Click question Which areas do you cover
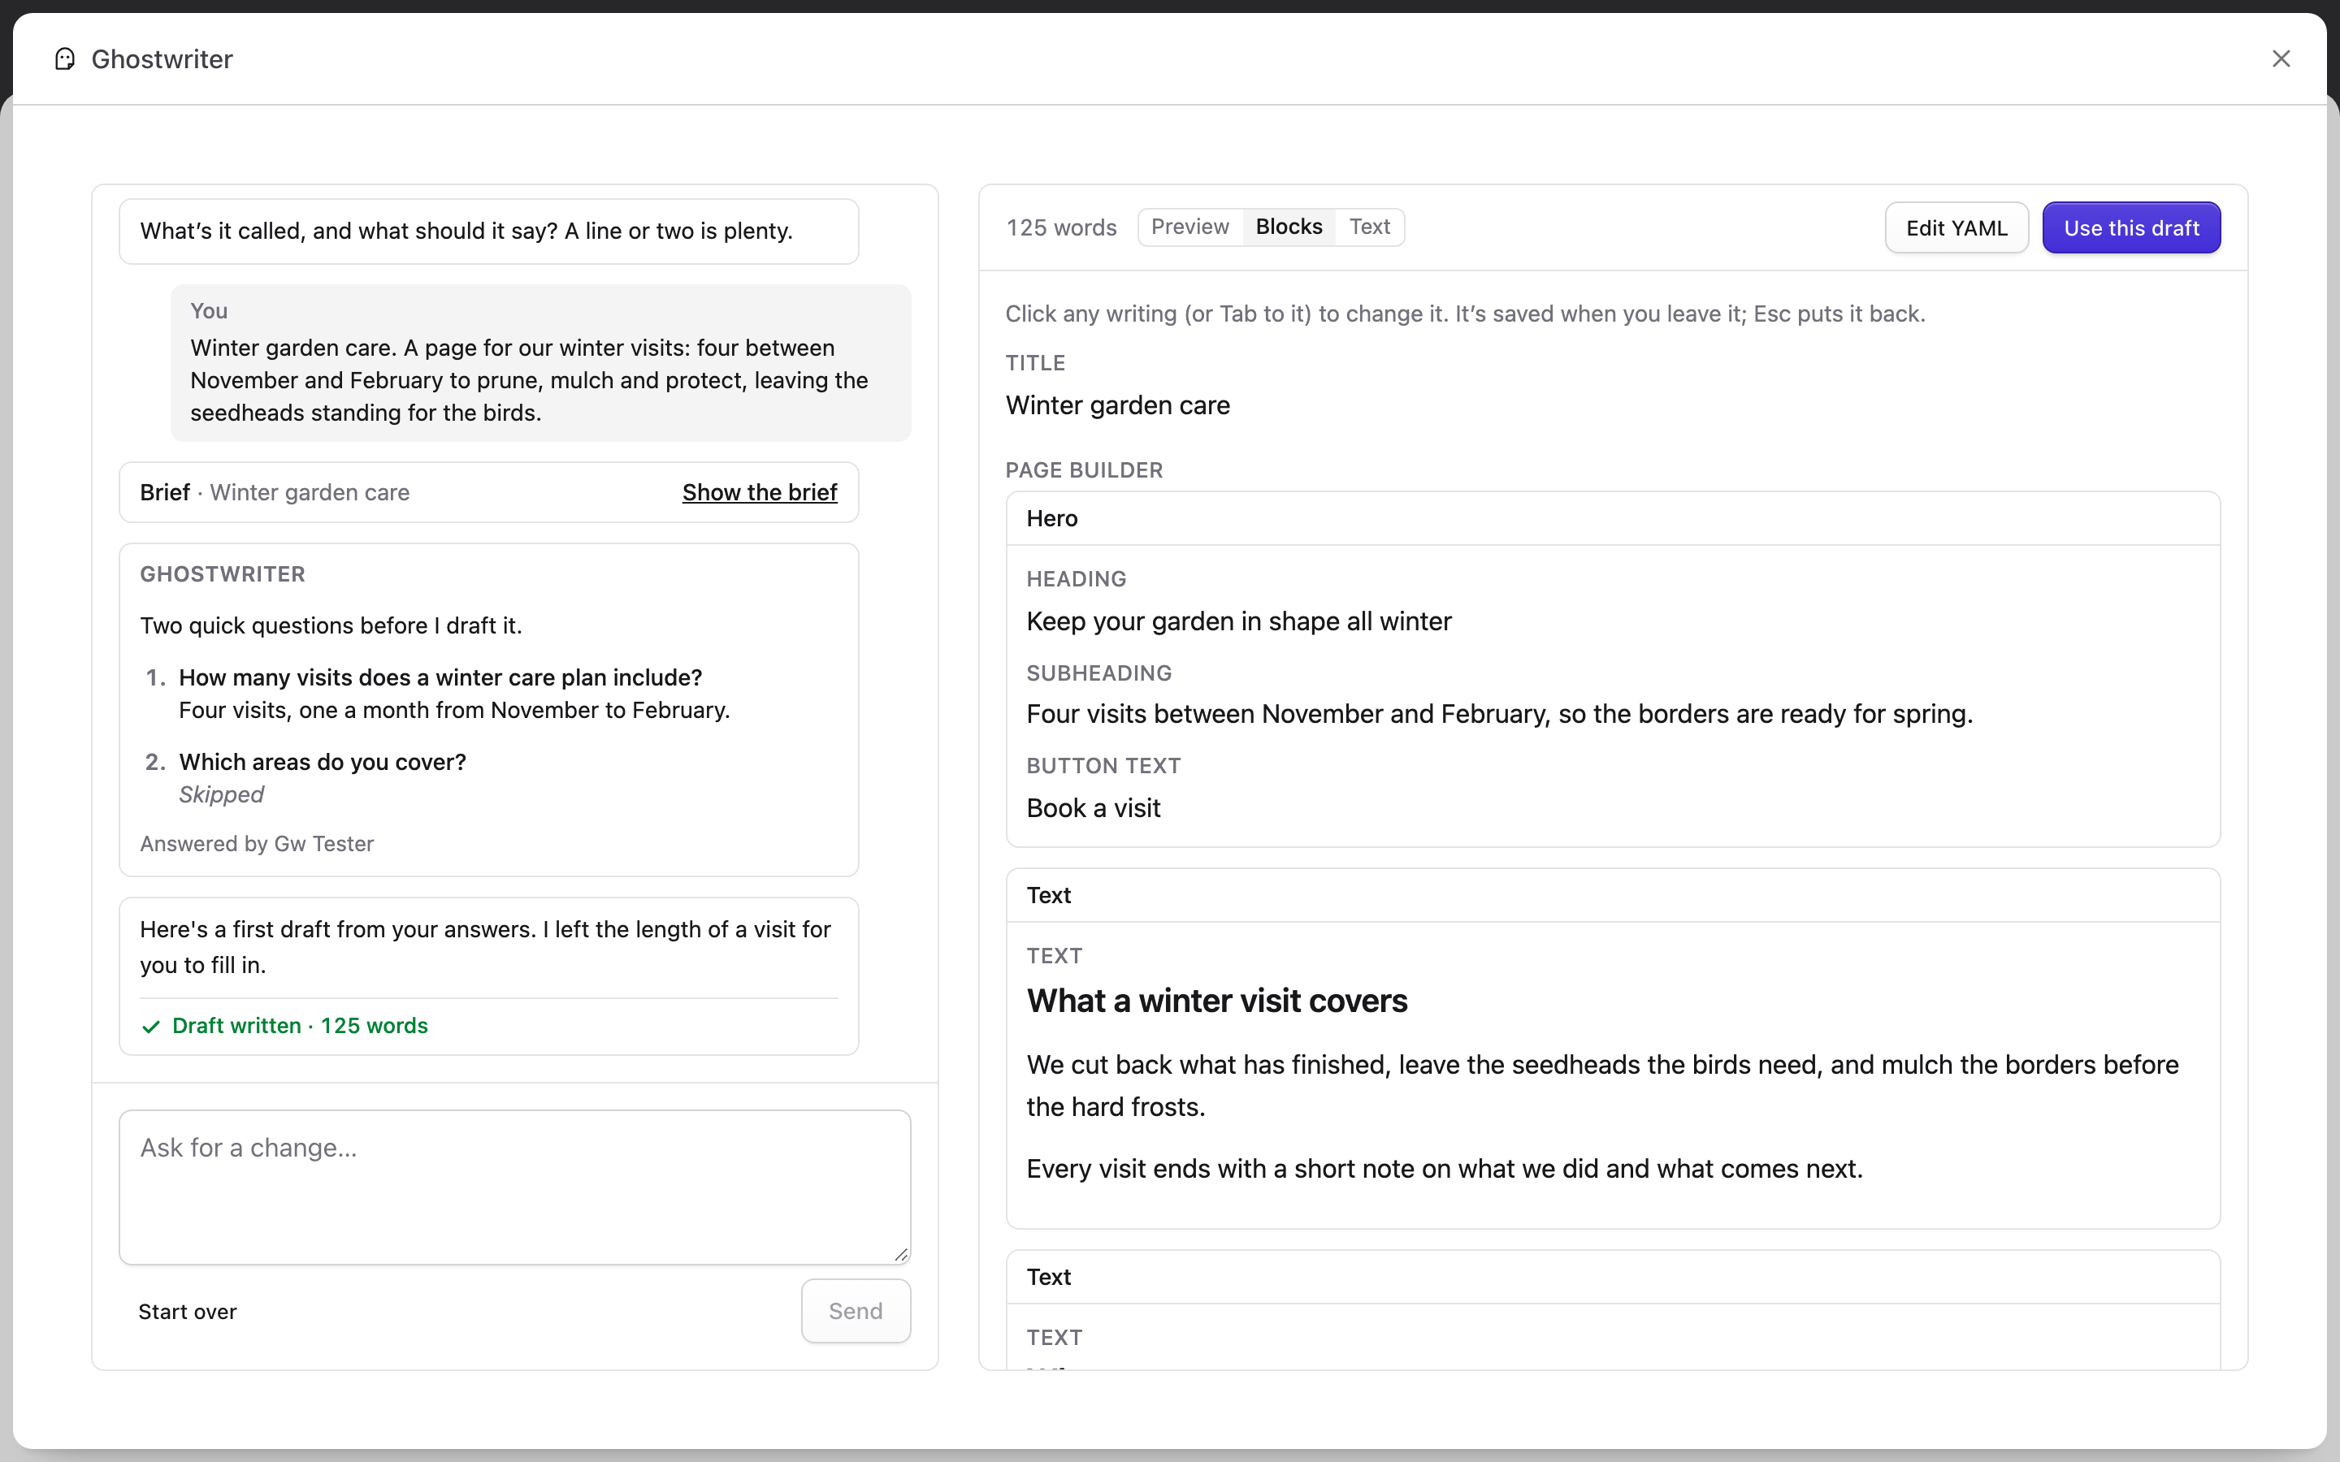This screenshot has width=2340, height=1462. [322, 762]
